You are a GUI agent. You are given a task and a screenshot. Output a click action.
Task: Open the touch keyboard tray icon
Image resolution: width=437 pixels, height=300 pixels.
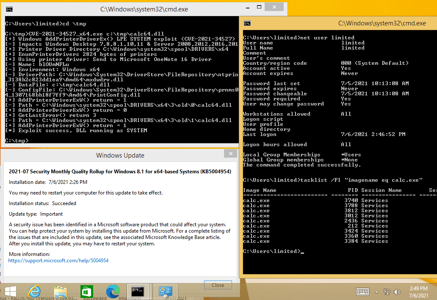point(362,292)
